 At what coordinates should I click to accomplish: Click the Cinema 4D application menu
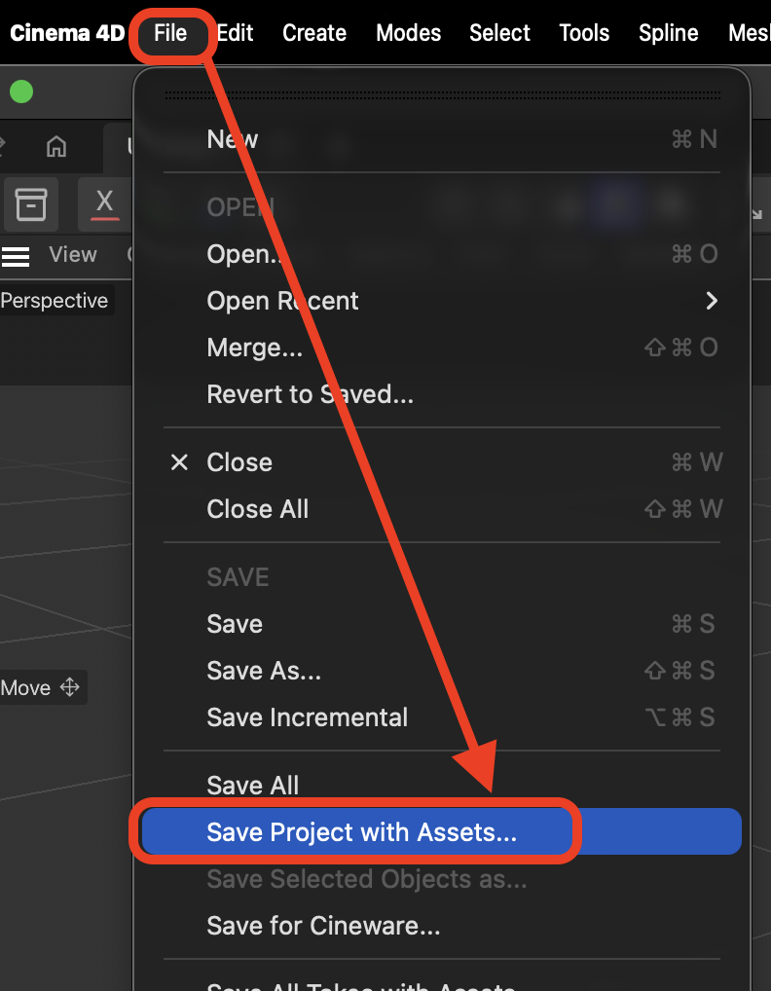[67, 33]
